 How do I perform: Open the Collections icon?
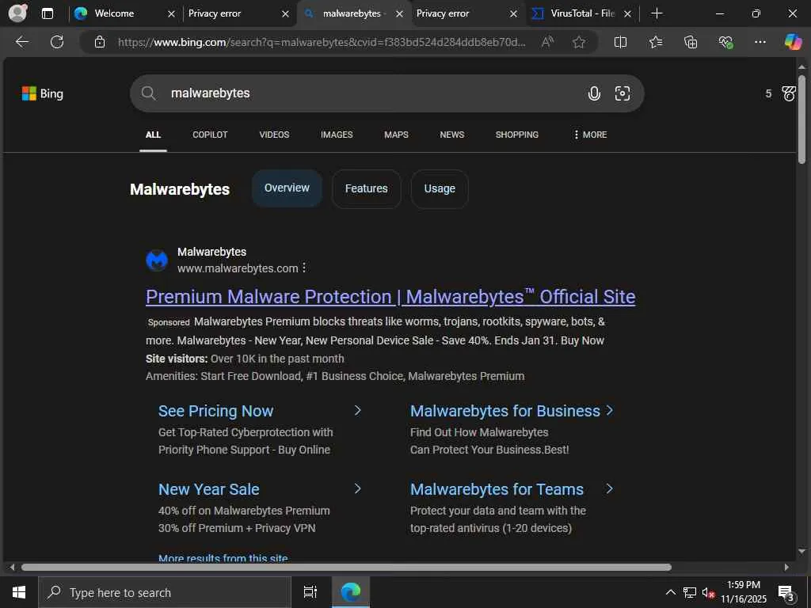pyautogui.click(x=691, y=42)
